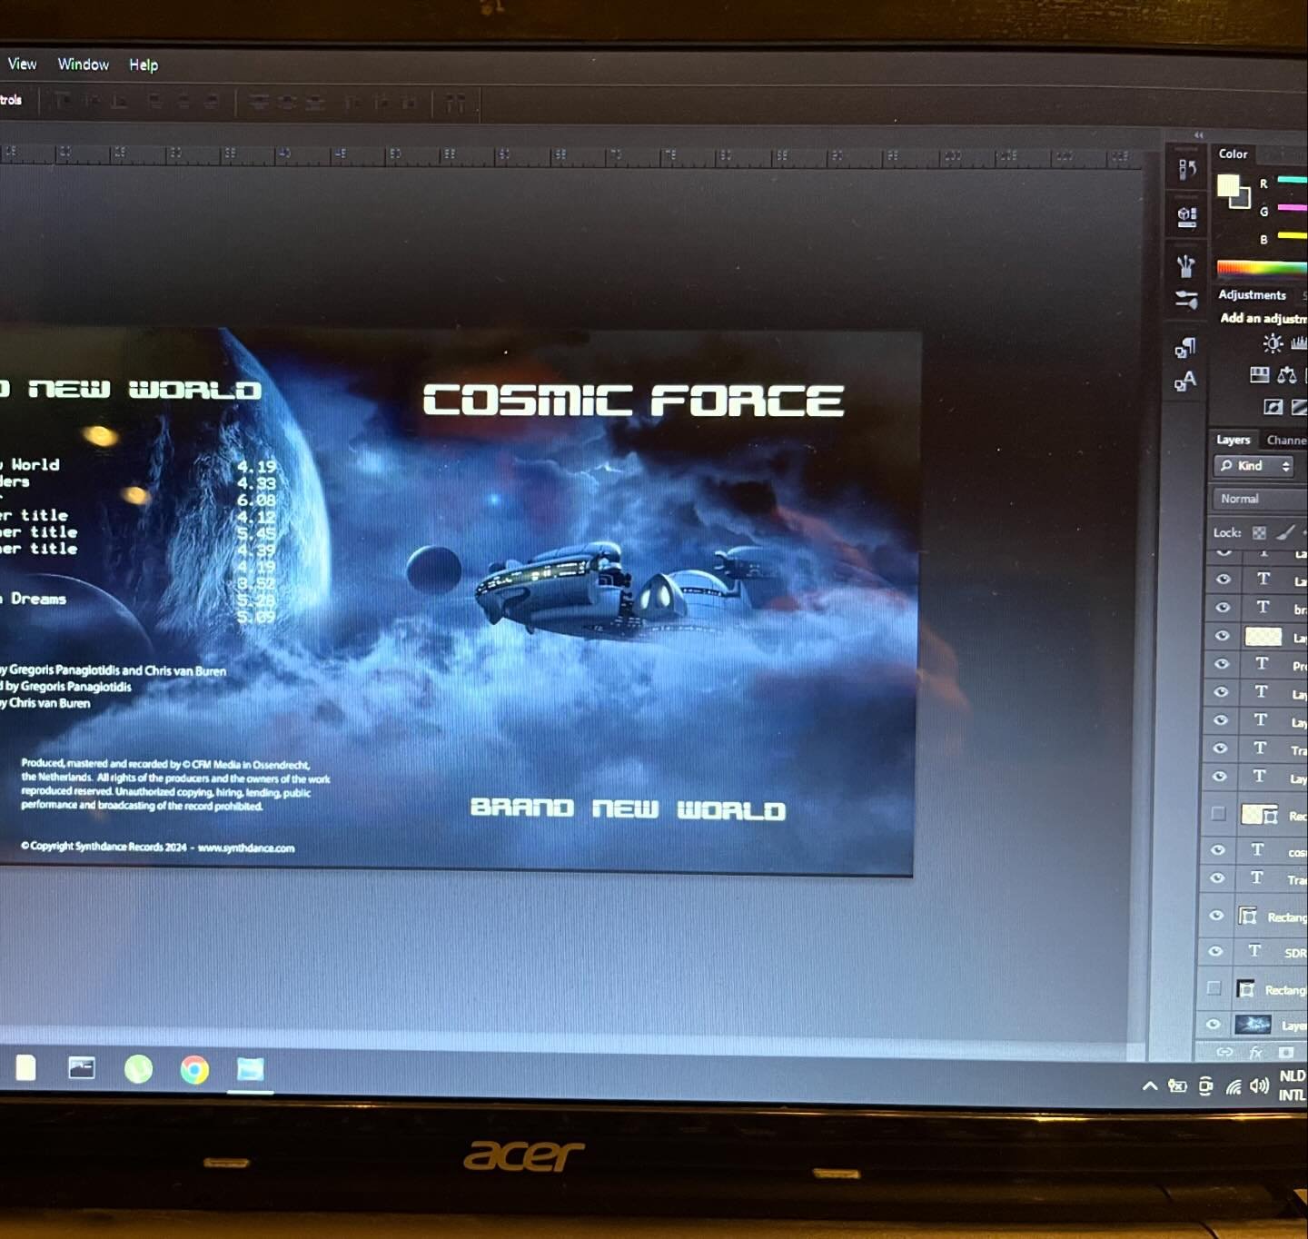Add a layer mask

[x=1286, y=1052]
